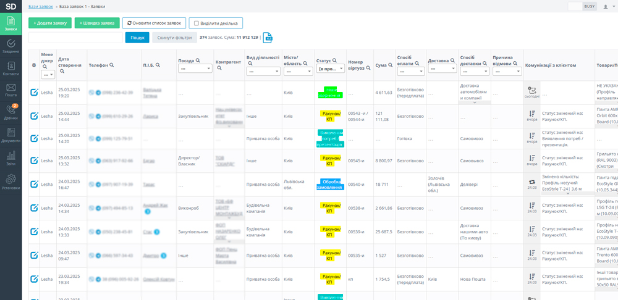Open Контакти from the sidebar
This screenshot has height=300, width=618.
tap(11, 68)
